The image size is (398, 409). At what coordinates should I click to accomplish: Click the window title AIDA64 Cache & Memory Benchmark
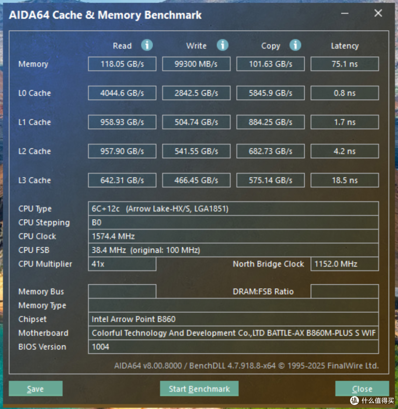coord(105,15)
